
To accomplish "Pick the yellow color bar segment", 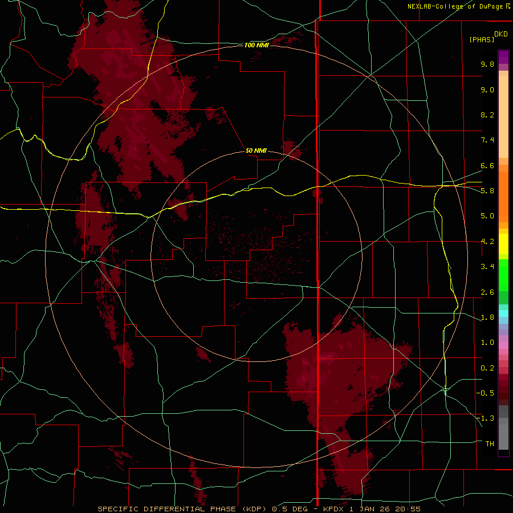I will pos(503,244).
